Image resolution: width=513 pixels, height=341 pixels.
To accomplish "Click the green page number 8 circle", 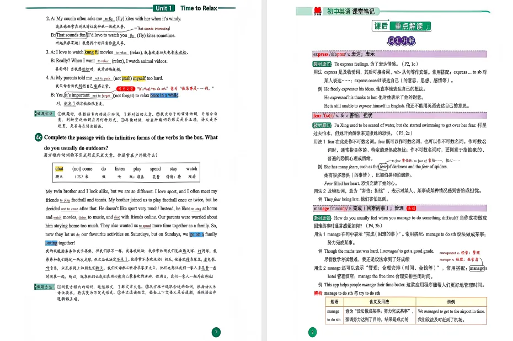I will (312, 332).
